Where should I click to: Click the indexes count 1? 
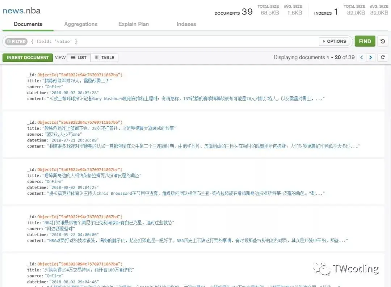pyautogui.click(x=336, y=12)
